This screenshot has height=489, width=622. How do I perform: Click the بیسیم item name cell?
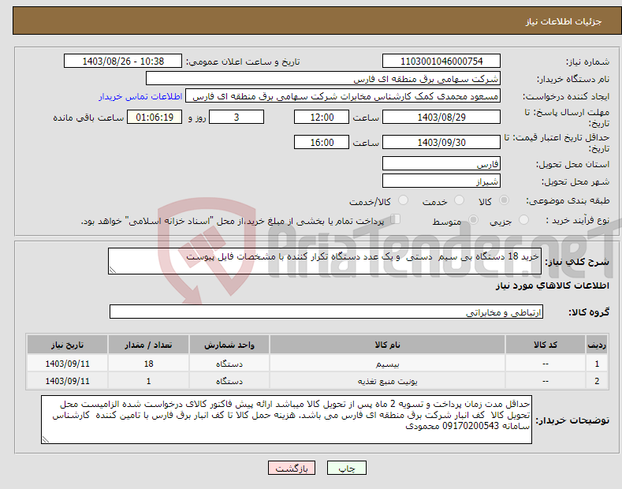(388, 364)
